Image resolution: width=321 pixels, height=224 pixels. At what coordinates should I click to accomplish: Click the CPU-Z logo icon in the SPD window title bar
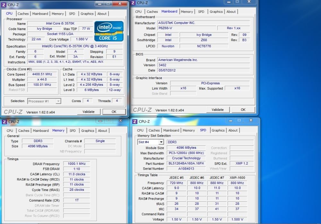(x=135, y=122)
